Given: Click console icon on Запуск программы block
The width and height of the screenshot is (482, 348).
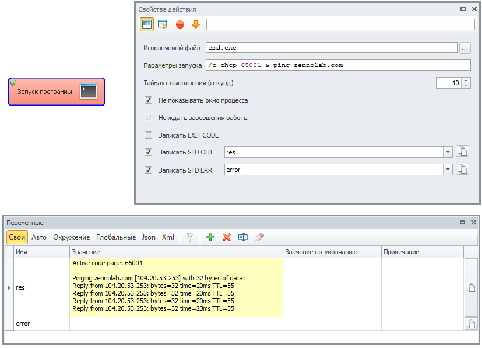Looking at the screenshot, I should pos(89,91).
